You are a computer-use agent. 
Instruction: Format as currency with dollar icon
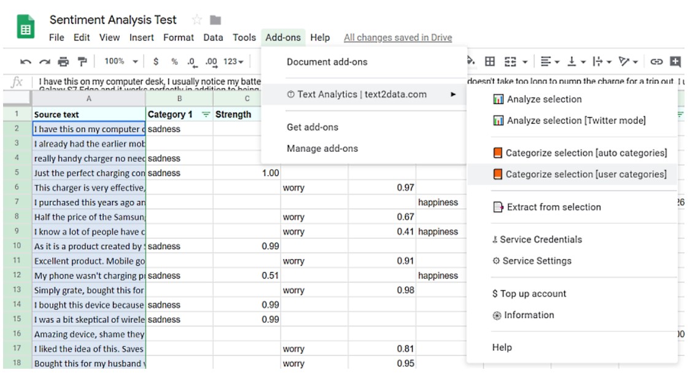pyautogui.click(x=155, y=61)
